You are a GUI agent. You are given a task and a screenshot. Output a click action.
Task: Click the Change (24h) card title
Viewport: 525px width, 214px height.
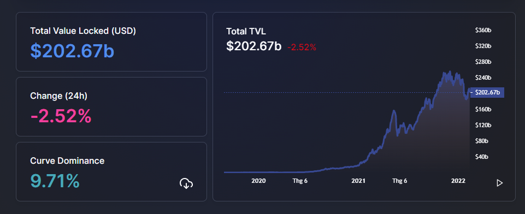pos(58,96)
